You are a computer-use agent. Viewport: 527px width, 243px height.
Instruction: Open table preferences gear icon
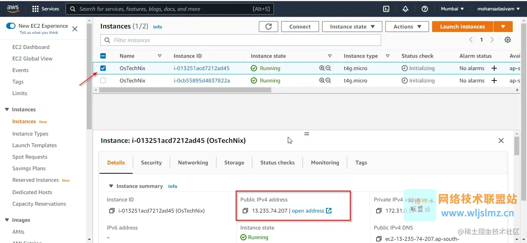pos(508,40)
